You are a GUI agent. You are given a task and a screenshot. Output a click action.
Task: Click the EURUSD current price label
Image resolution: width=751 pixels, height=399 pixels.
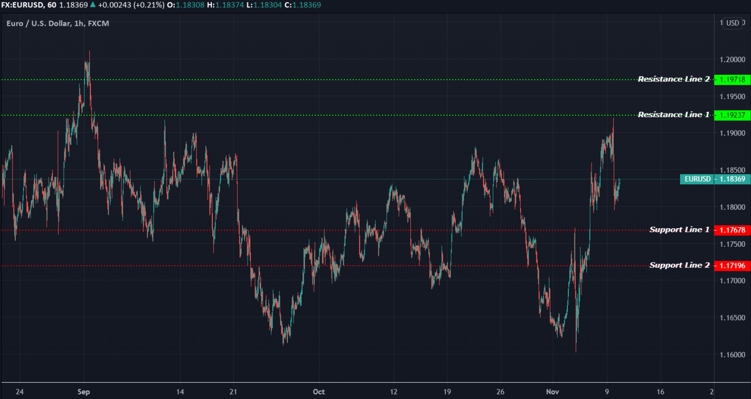(697, 179)
